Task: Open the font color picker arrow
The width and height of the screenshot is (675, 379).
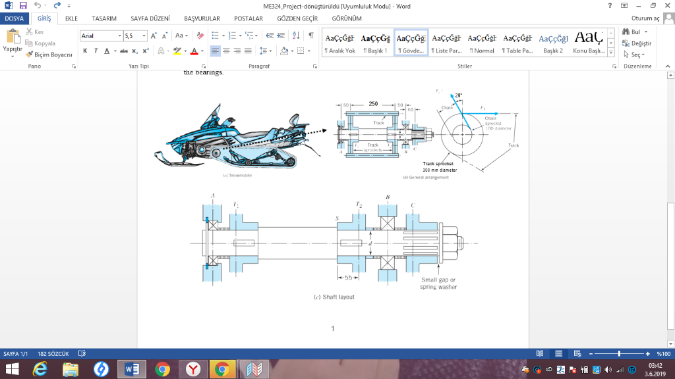Action: 202,51
